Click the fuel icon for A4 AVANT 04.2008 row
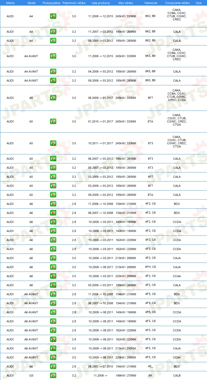This screenshot has height=380, width=207. (53, 71)
